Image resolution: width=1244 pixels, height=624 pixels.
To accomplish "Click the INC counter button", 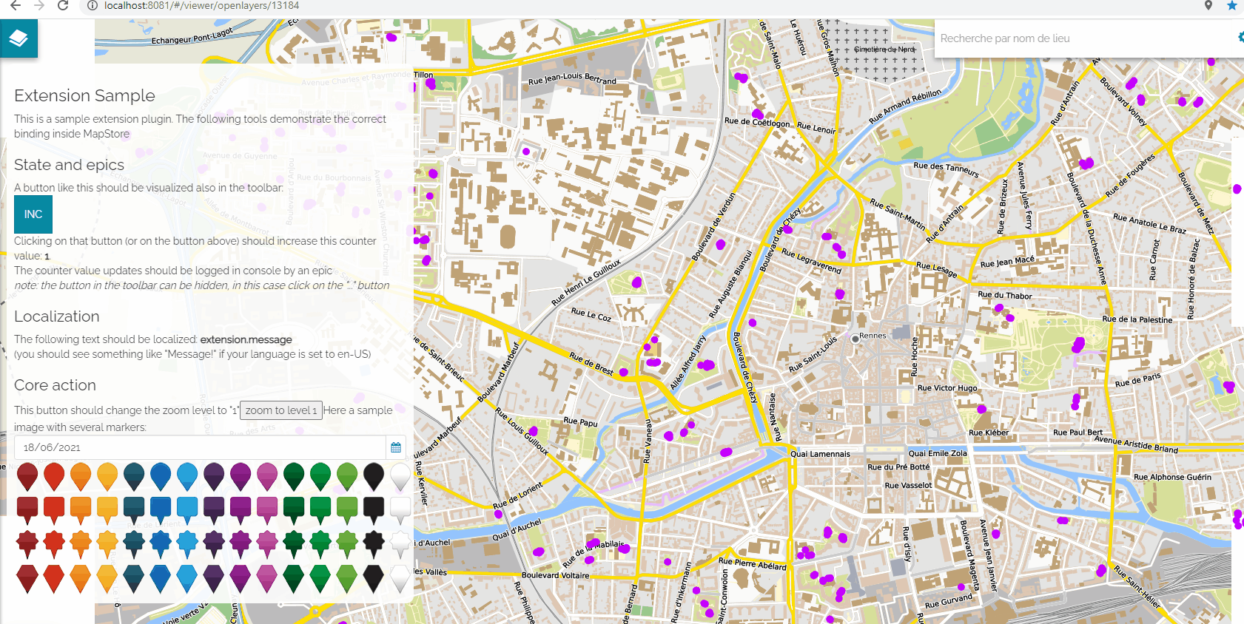I will [x=33, y=214].
